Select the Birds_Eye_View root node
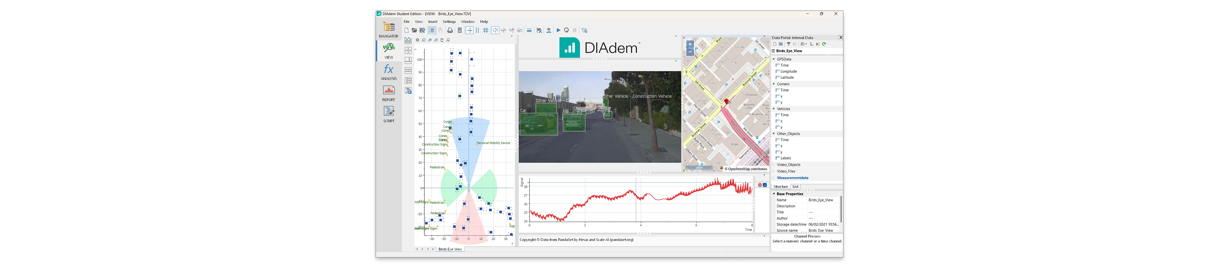Screen dimensions: 1219x268 coord(789,51)
